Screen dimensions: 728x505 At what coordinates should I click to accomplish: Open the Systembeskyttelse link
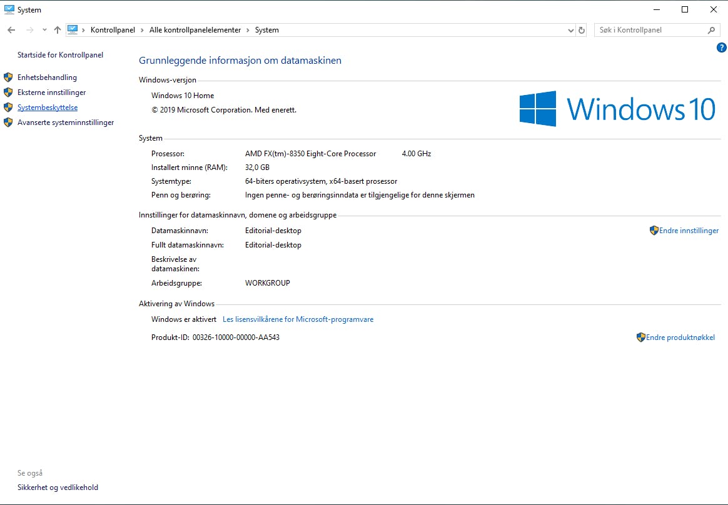(48, 107)
